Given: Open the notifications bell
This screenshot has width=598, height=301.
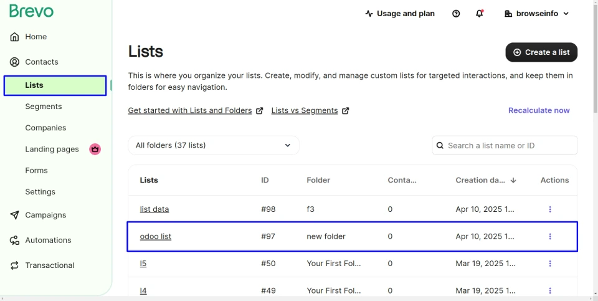Looking at the screenshot, I should coord(479,14).
